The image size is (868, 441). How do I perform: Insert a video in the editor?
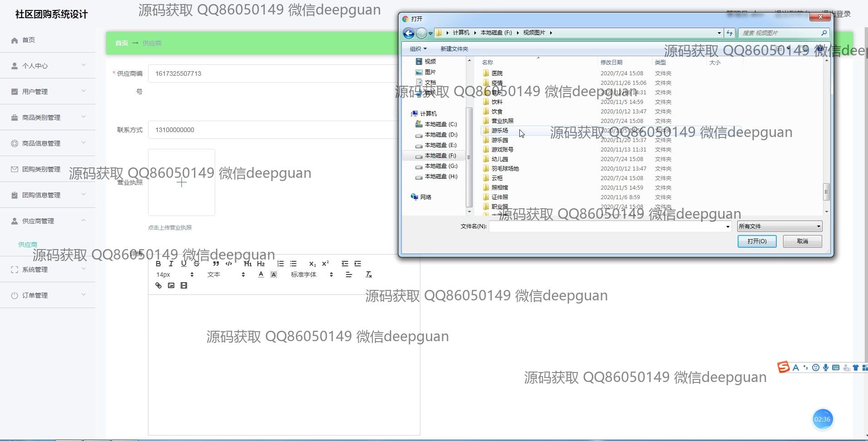(x=184, y=285)
